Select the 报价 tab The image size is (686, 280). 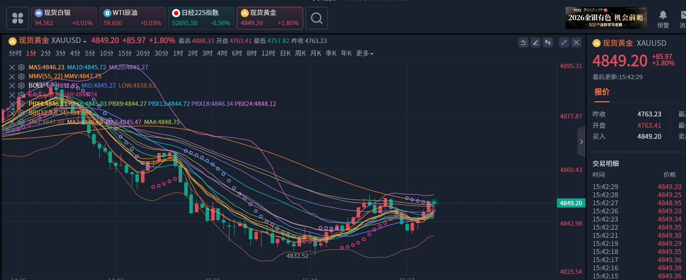pyautogui.click(x=602, y=92)
